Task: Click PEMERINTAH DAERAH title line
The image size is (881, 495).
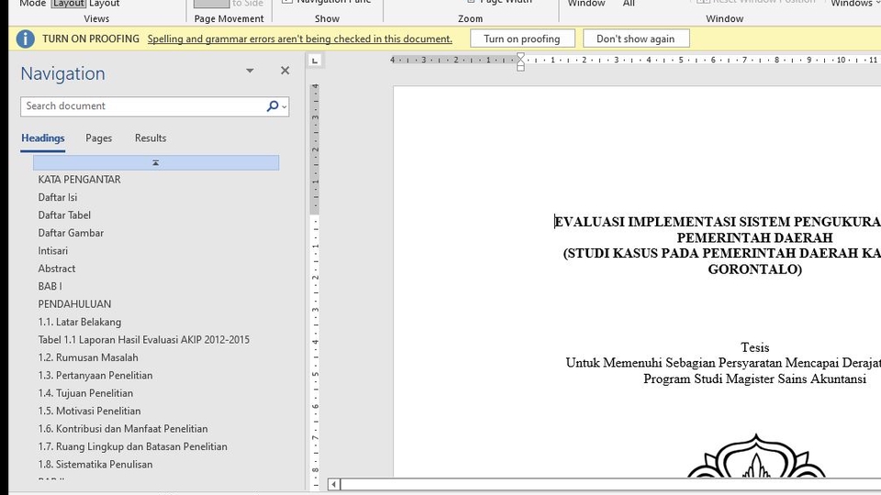Action: pos(754,238)
